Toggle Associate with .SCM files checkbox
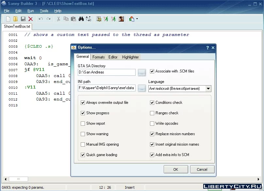The width and height of the screenshot is (264, 191). click(152, 71)
